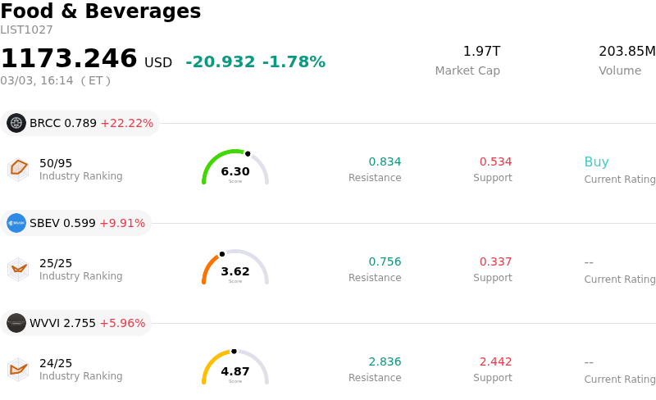Click SBEV support value 0.337
Viewport: 656px width, 400px height.
click(495, 262)
